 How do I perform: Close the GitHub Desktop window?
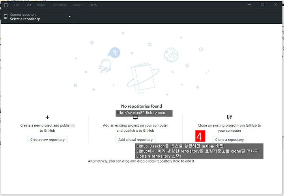(276, 5)
